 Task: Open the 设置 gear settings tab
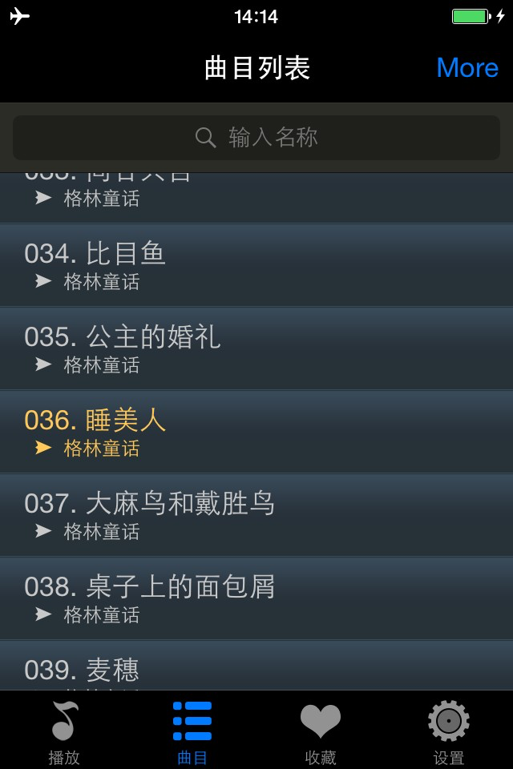click(449, 731)
